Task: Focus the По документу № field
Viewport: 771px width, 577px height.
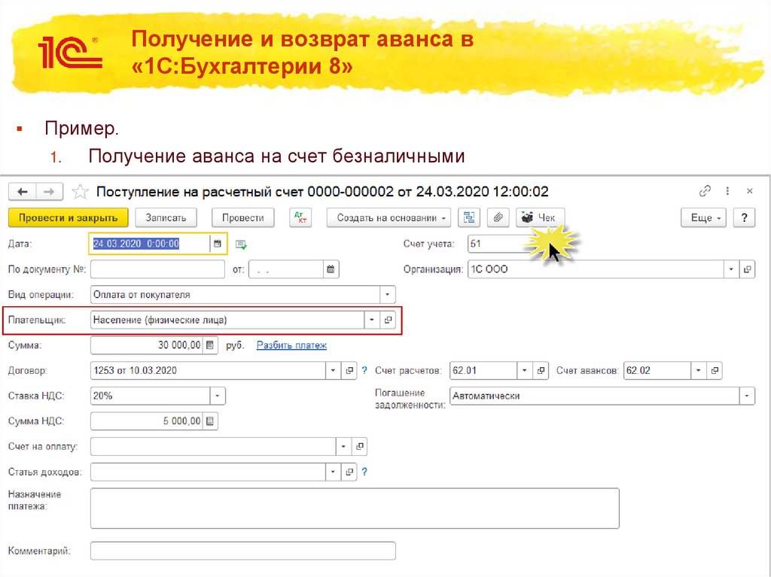Action: pyautogui.click(x=157, y=269)
